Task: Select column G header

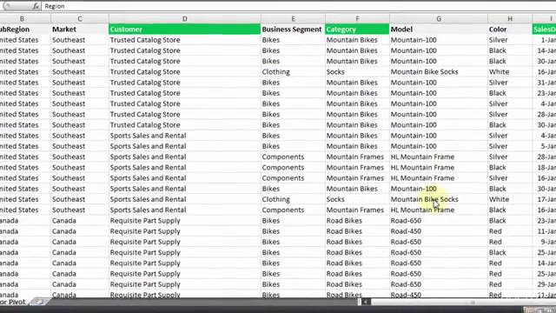Action: 439,18
